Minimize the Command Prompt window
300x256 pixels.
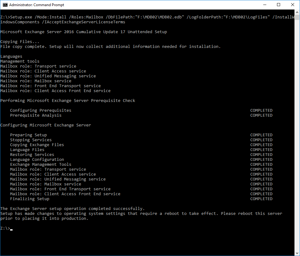264,5
